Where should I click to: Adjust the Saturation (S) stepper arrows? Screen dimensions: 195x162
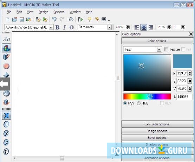190,81
